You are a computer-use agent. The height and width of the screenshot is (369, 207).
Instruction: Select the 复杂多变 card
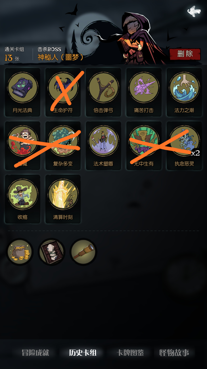[63, 146]
